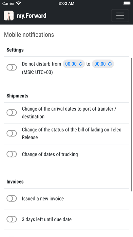Click the end time up-down chevron
The image size is (133, 237).
click(x=110, y=64)
